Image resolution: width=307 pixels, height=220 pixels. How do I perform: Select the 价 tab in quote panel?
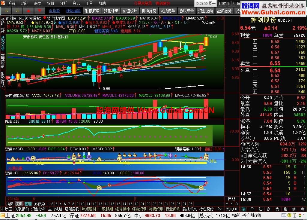(x=252, y=209)
